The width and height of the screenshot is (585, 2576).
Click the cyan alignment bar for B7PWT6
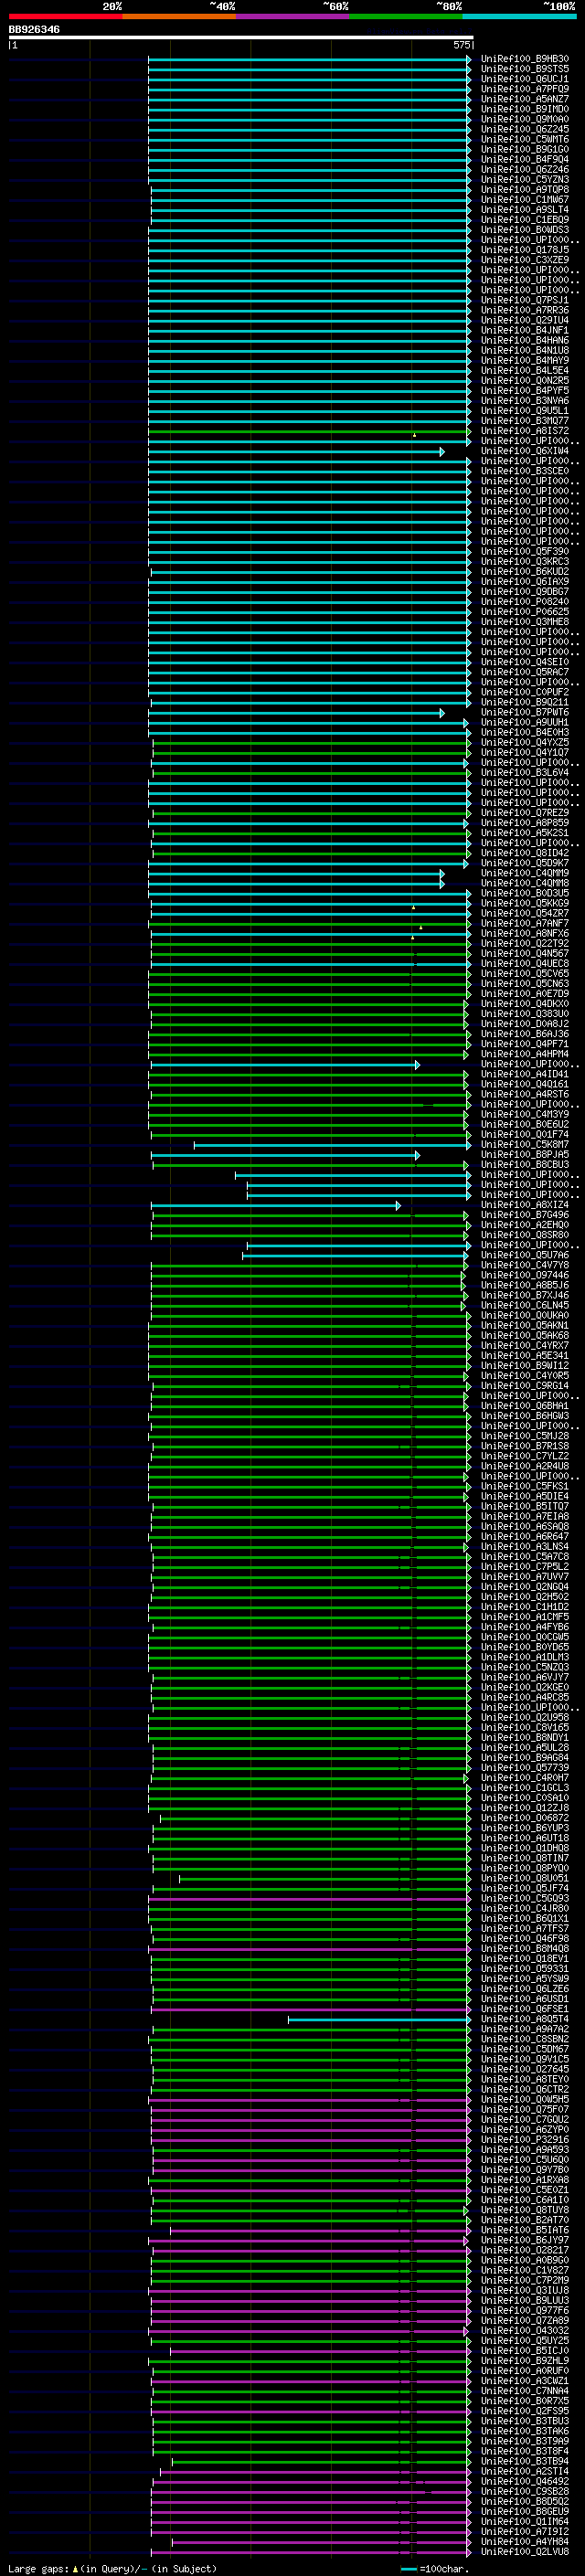[297, 713]
